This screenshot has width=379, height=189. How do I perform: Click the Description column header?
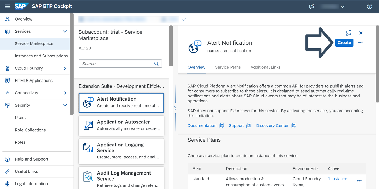coord(237,168)
